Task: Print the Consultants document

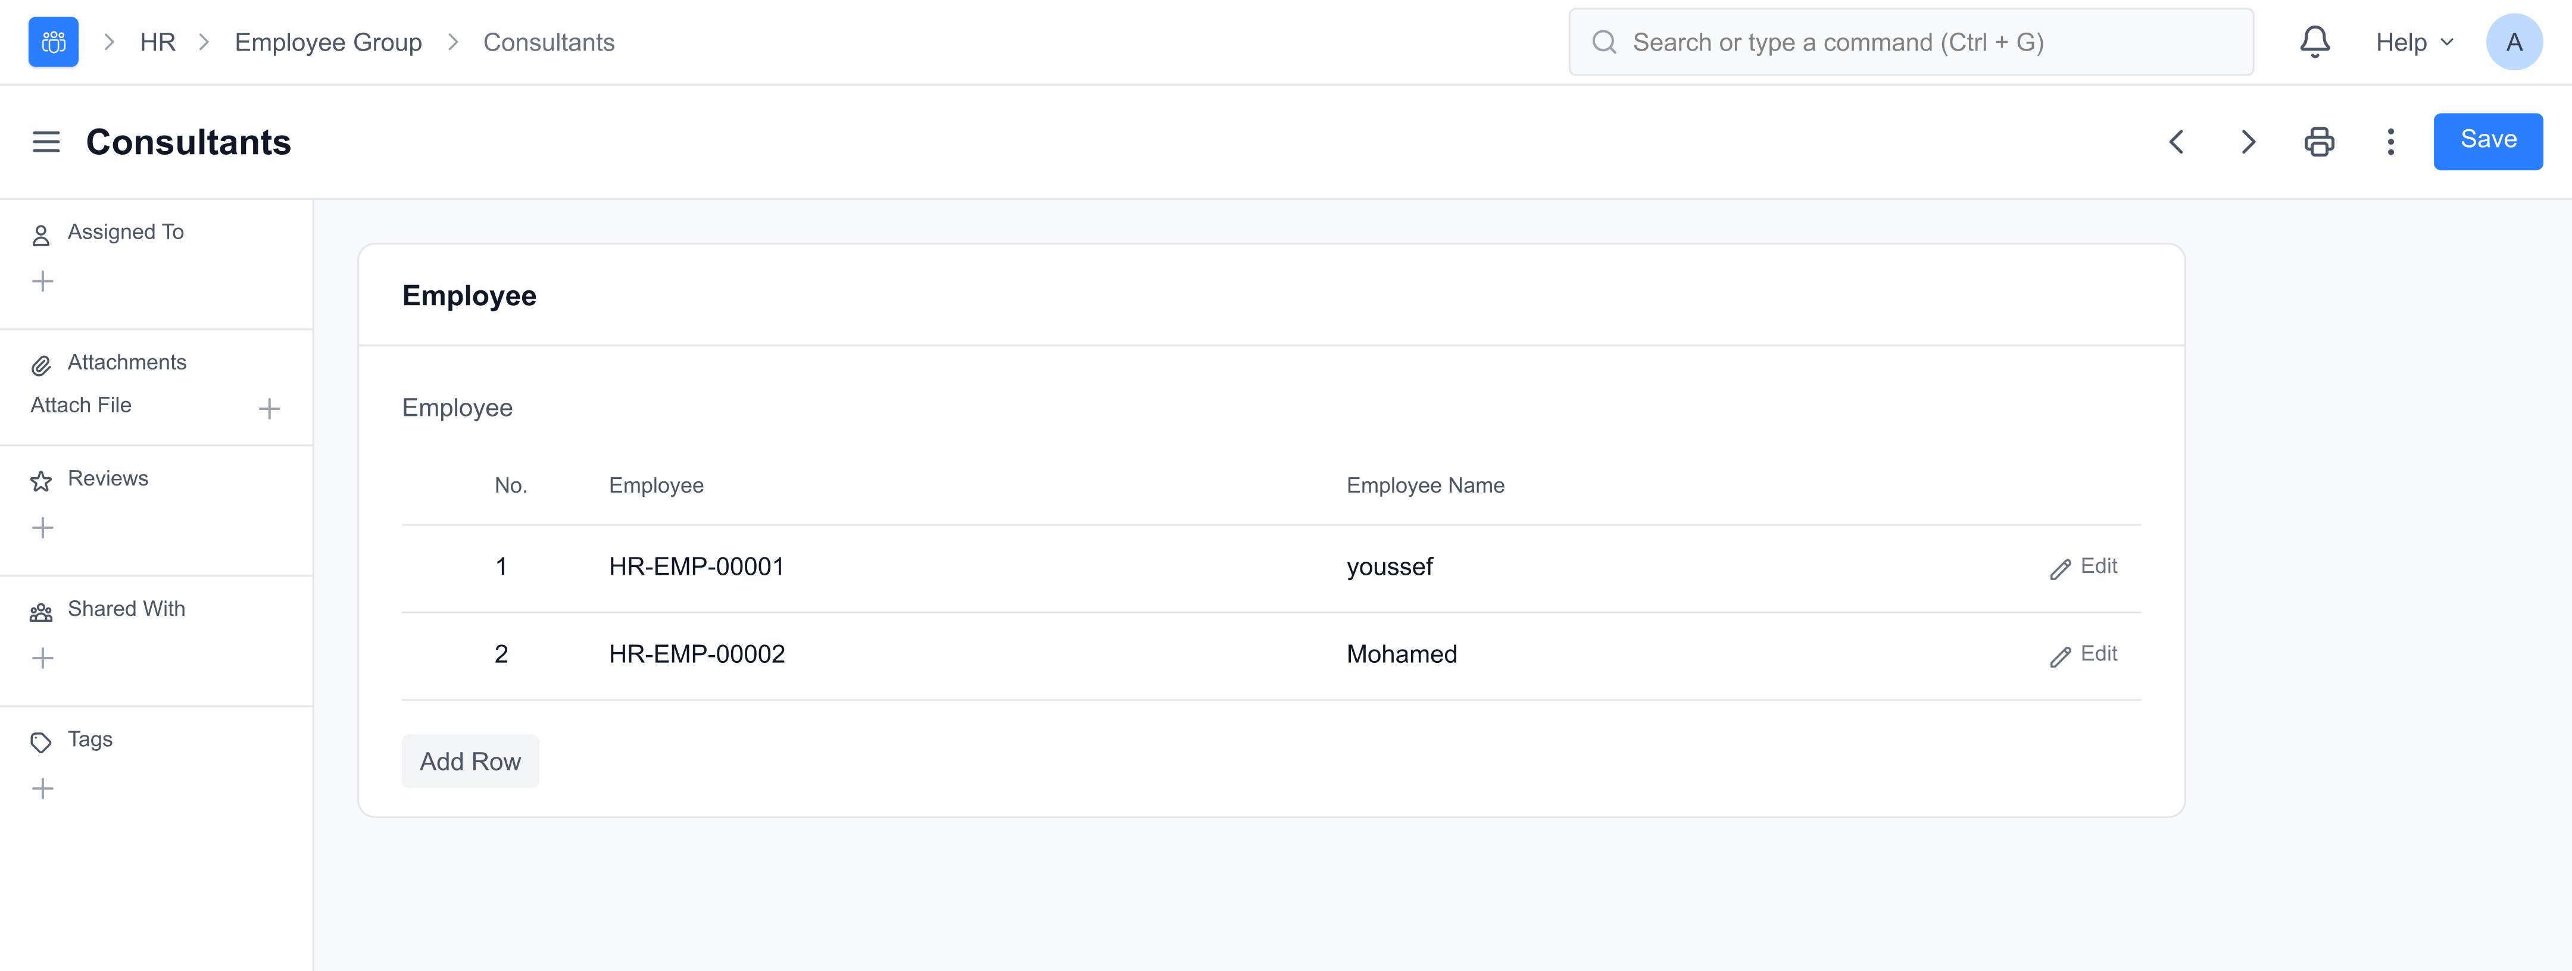Action: coord(2318,142)
